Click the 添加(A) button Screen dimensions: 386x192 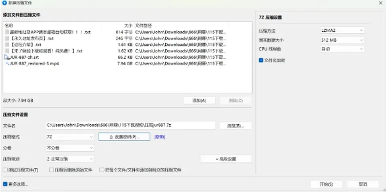(199, 101)
